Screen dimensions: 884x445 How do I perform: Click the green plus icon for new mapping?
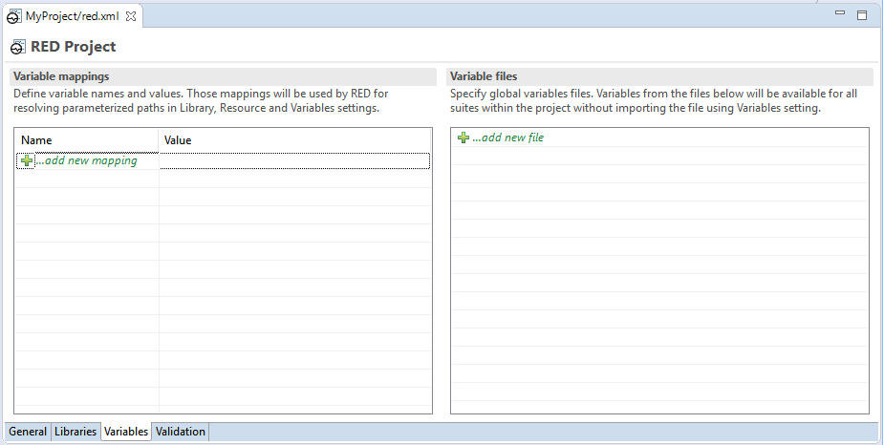point(26,161)
